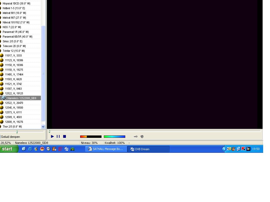Click the gold ball icon of 11495, V, 17464

2,74
